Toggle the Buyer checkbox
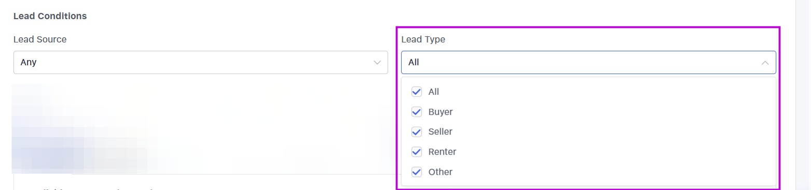The width and height of the screenshot is (811, 190). (x=416, y=112)
